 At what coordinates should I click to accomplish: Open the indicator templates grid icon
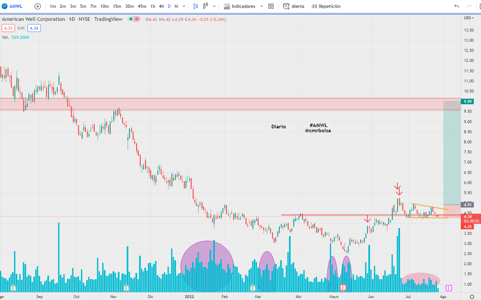pos(271,6)
